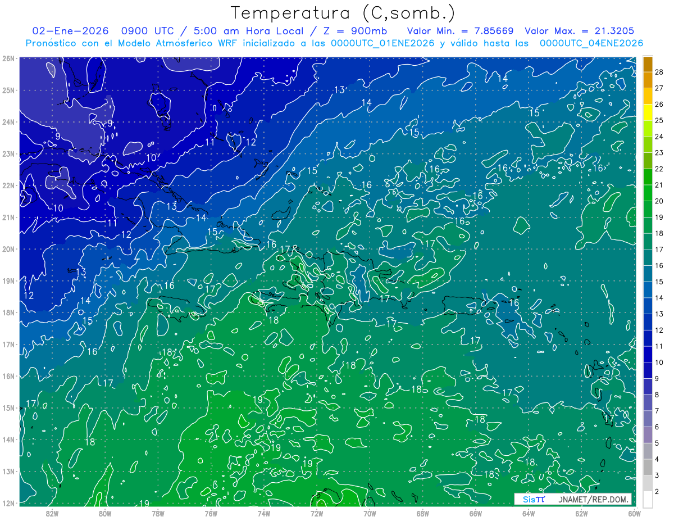Viewport: 674px width, 521px height.
Task: Click the latitude label "24N"
Action: click(x=8, y=122)
